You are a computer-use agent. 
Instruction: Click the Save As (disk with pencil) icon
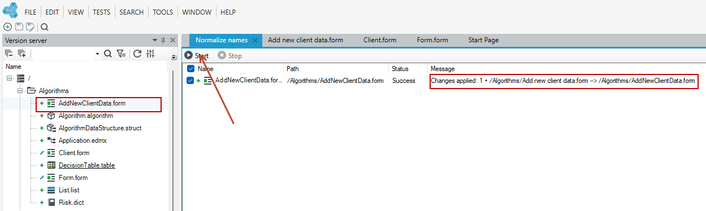click(31, 27)
